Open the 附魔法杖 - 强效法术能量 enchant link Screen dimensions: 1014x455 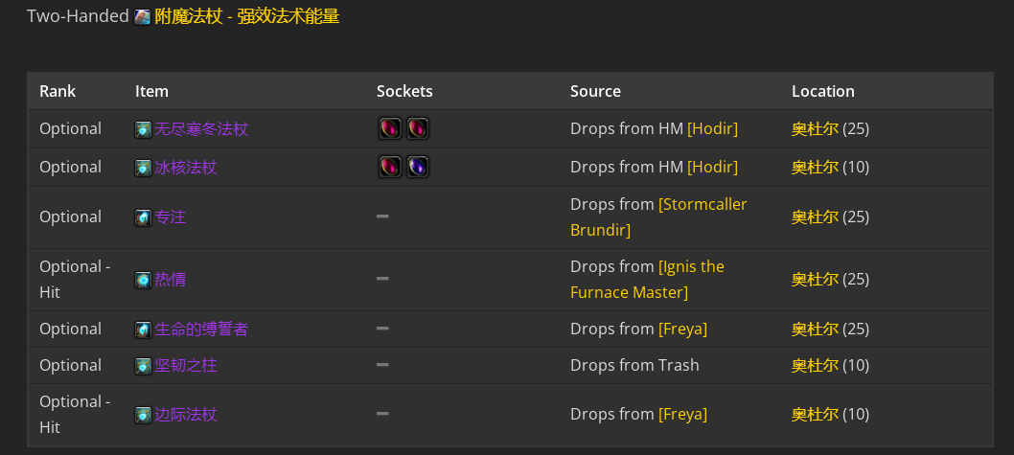tap(247, 17)
